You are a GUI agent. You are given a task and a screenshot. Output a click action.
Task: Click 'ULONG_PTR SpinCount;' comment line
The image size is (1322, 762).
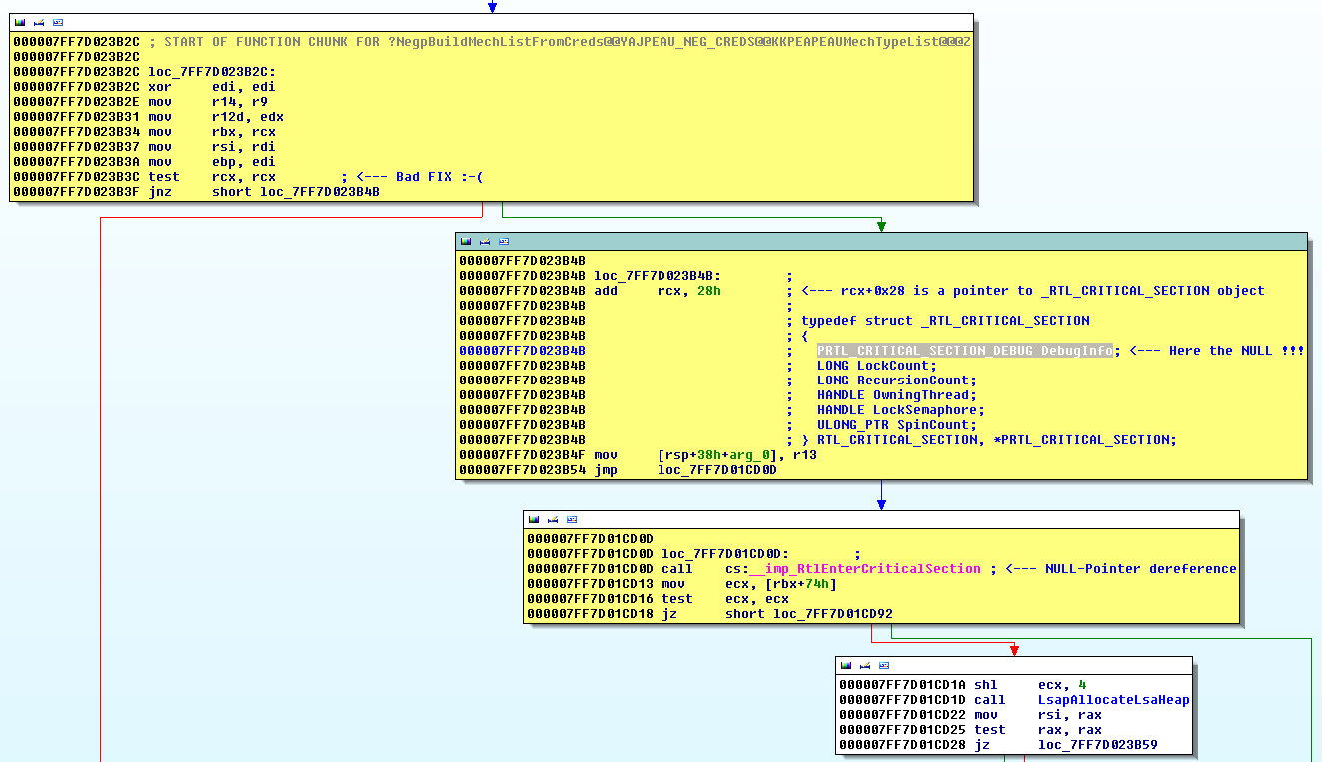coord(897,425)
